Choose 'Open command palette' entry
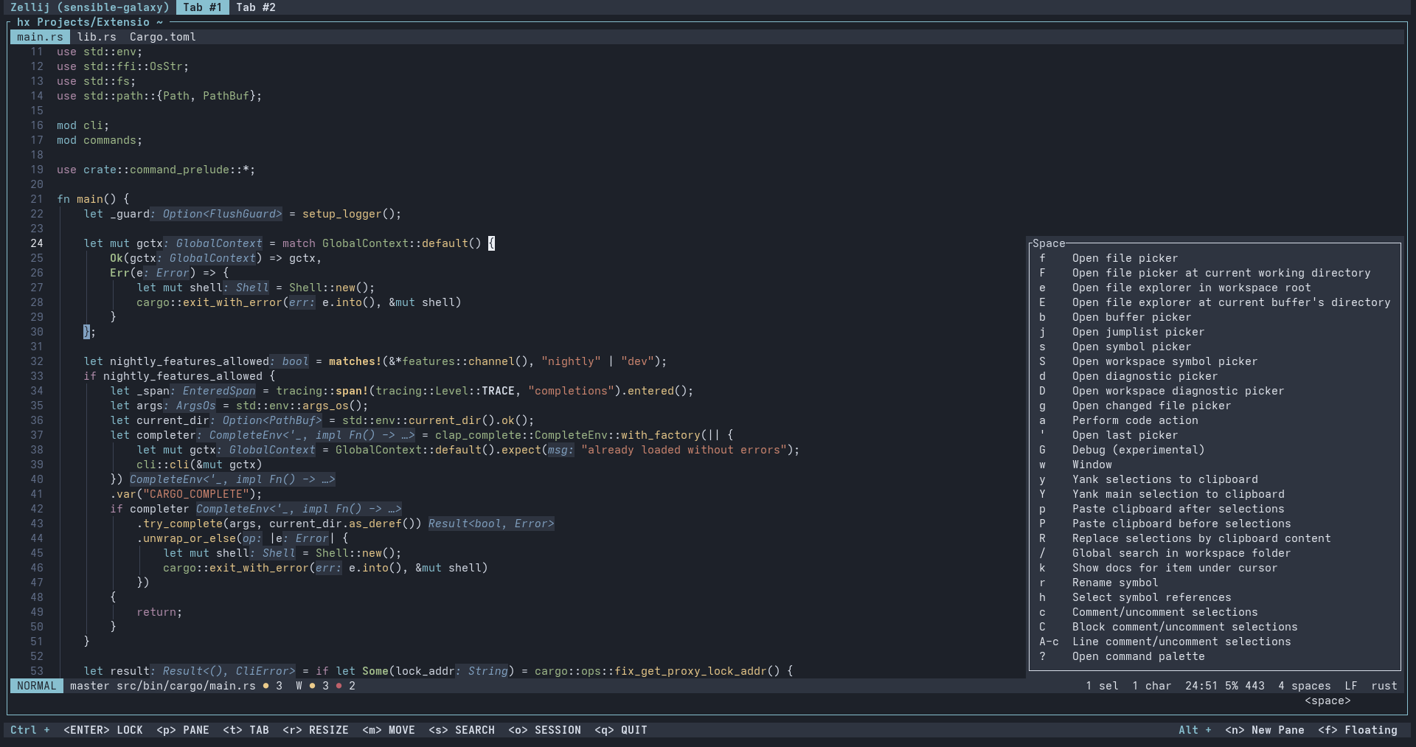This screenshot has height=747, width=1416. pos(1215,656)
